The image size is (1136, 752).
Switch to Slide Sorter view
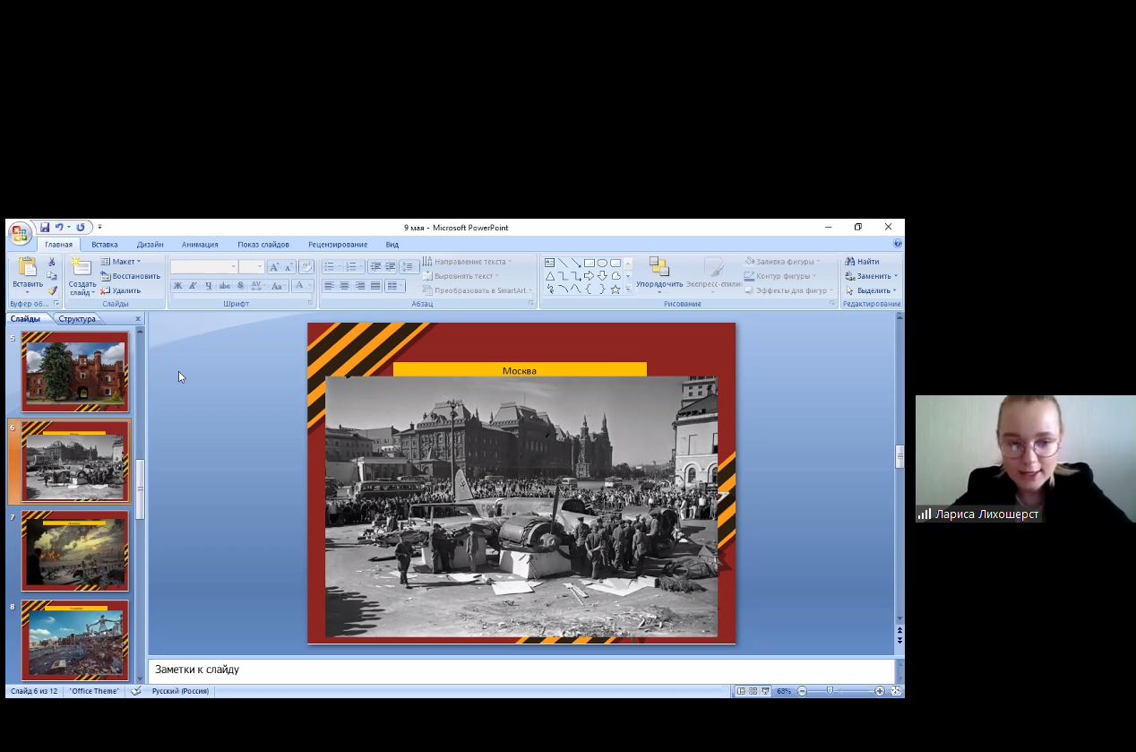click(753, 691)
